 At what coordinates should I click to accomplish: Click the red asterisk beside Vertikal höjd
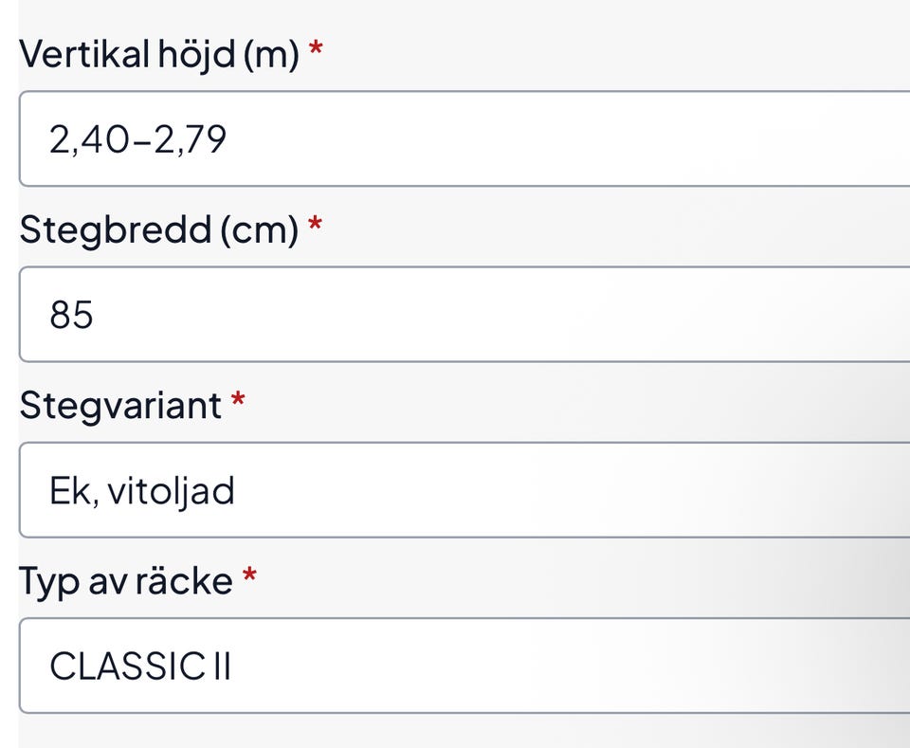coord(316,49)
